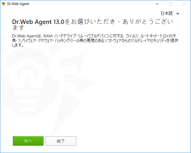Click the "Dr.Web Agent" title bar text
Viewport: 191px width, 153px height.
click(18, 4)
